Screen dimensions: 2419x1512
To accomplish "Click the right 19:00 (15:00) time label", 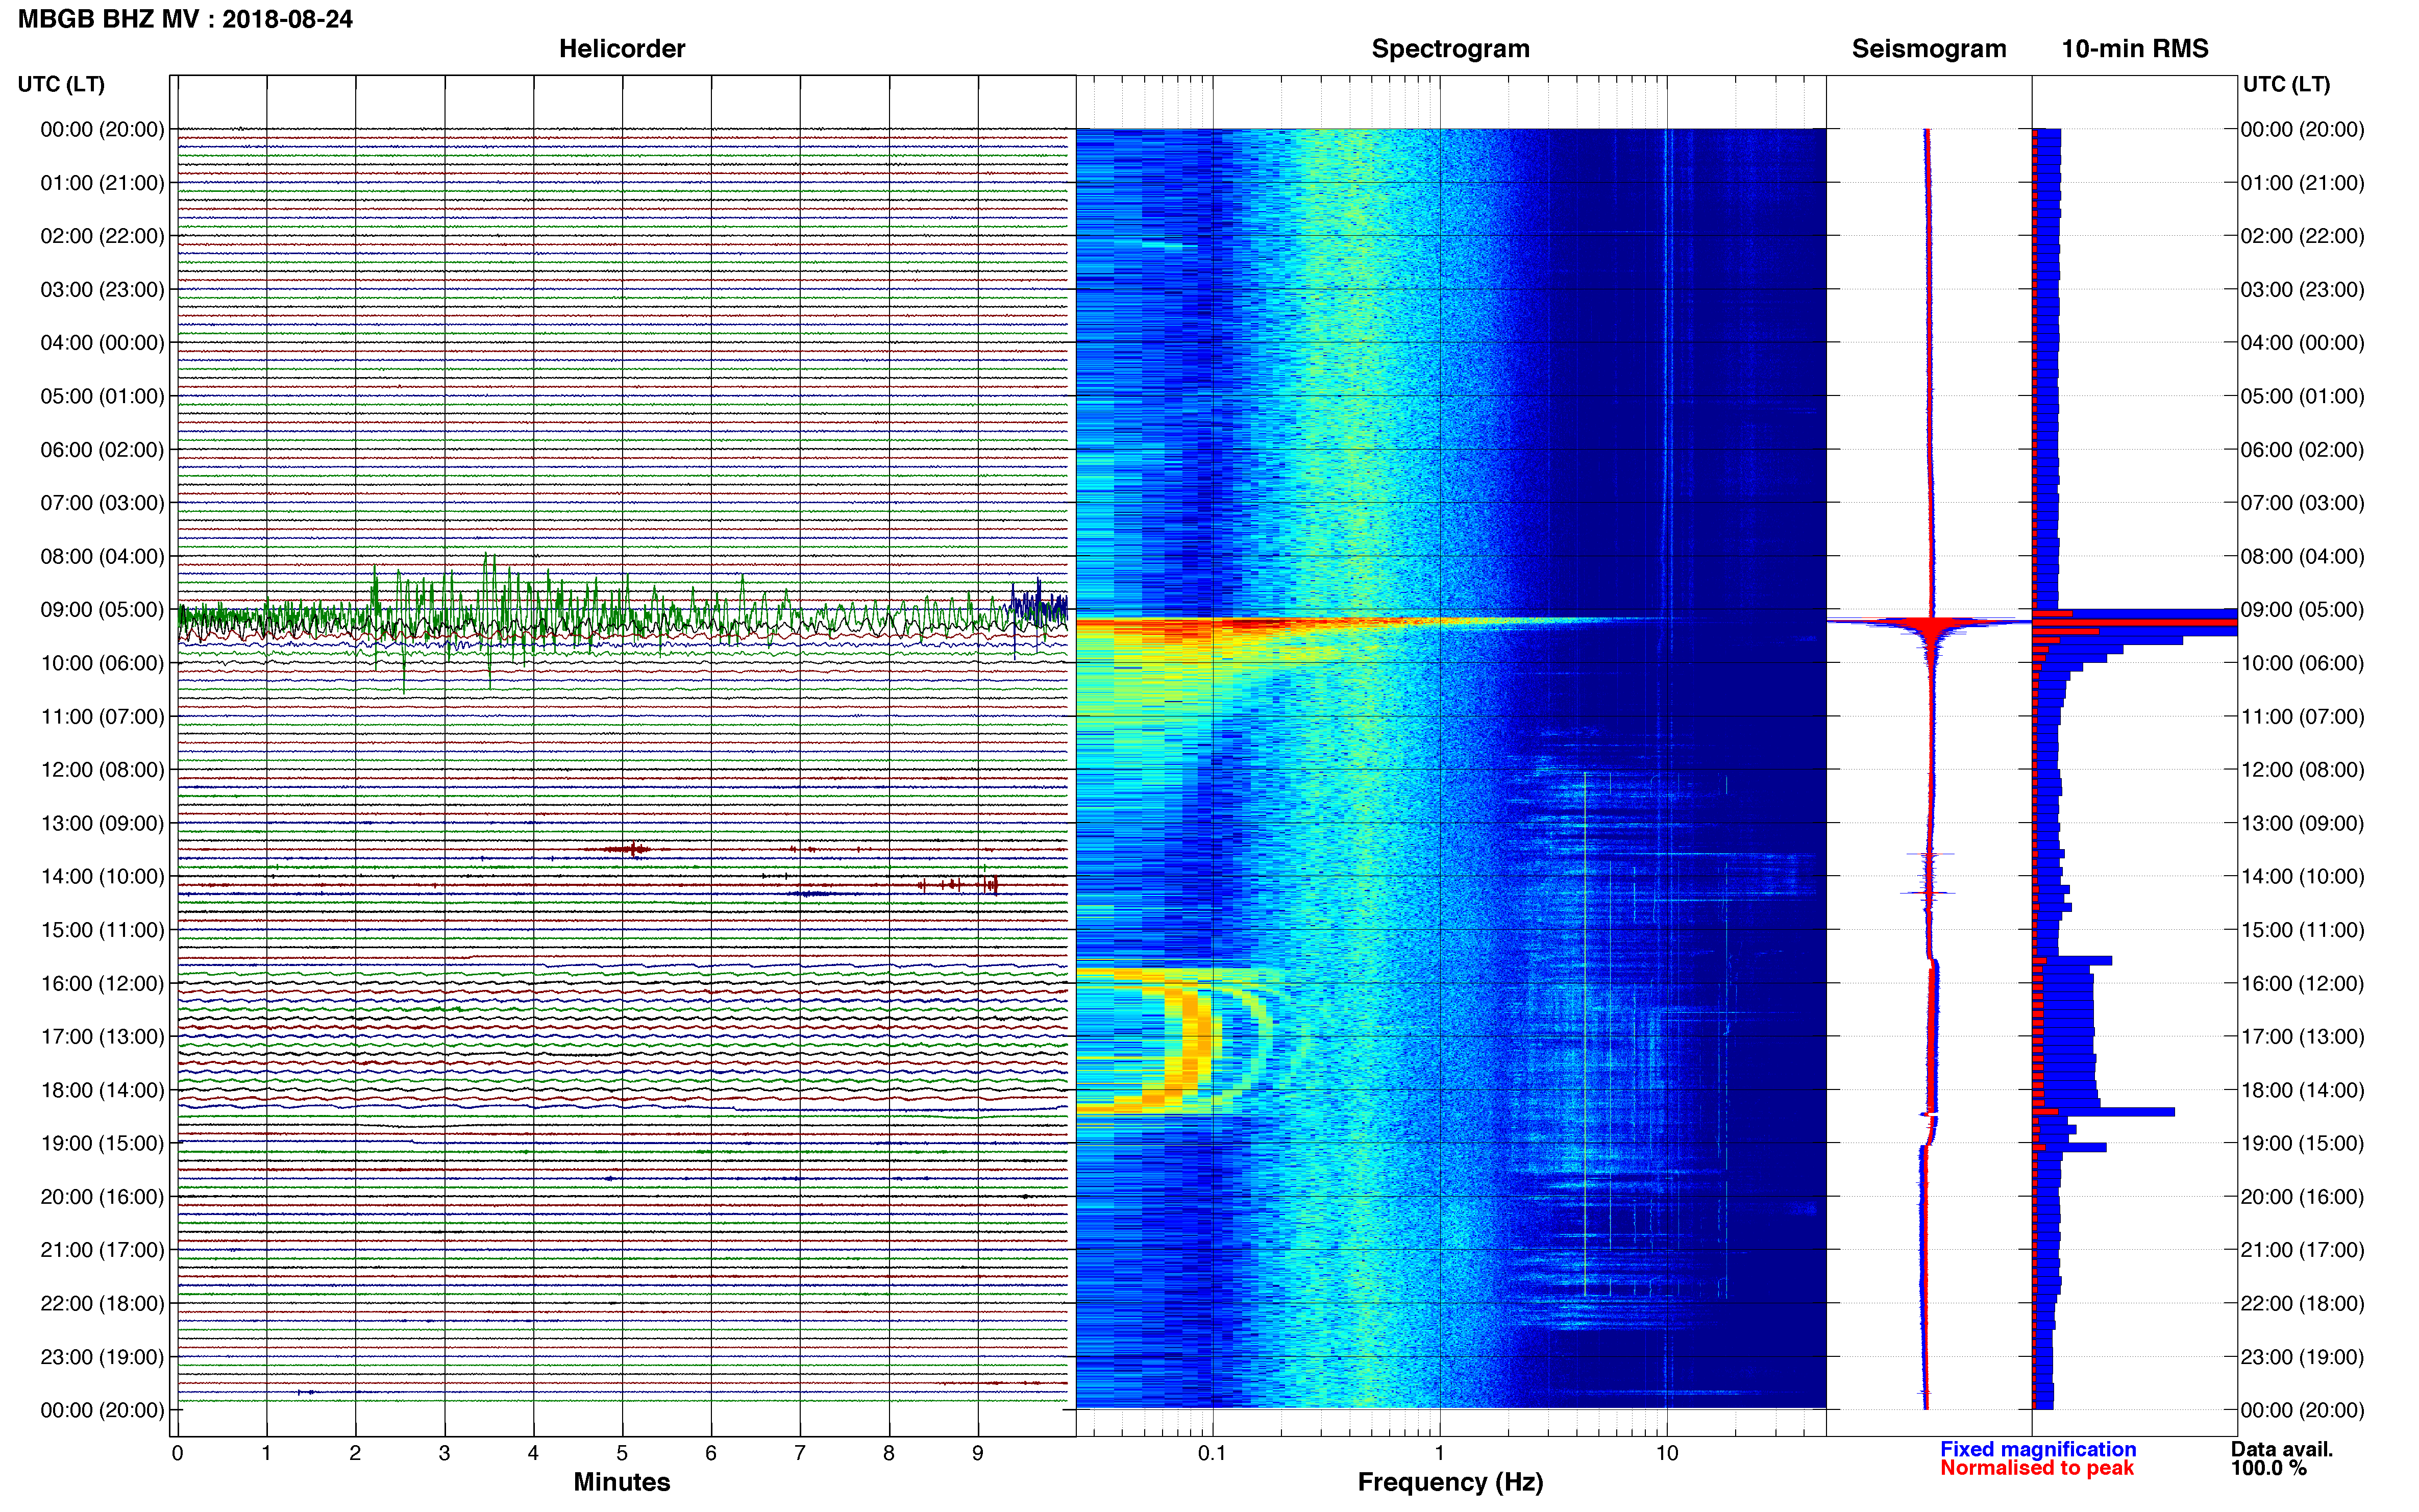I will point(2302,1143).
